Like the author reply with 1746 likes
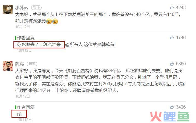The width and height of the screenshot is (196, 123). tap(172, 37)
